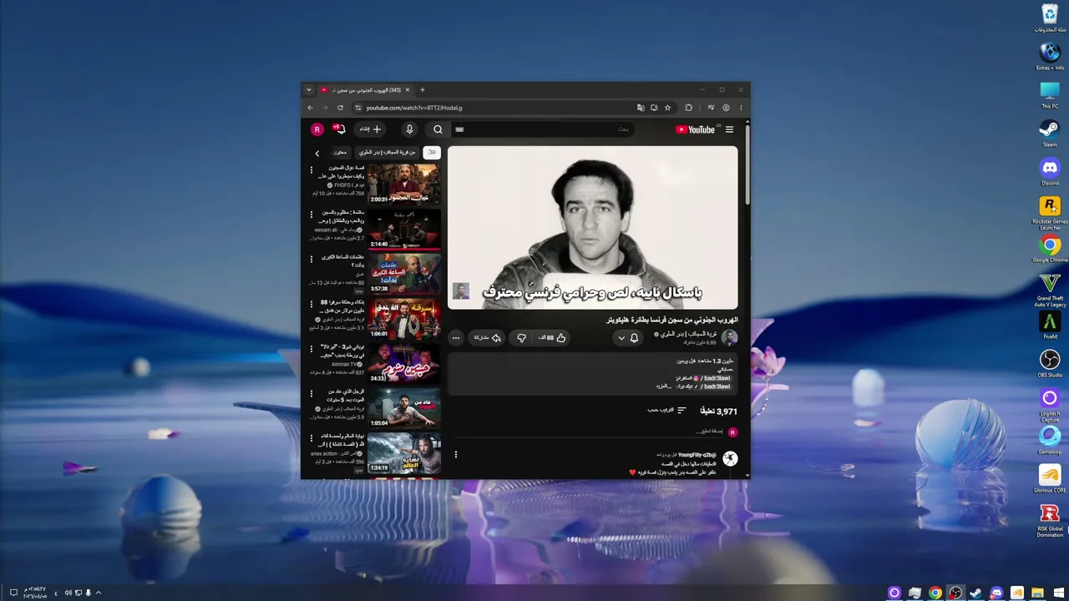Select the 'من قرية العجائب' filter chip
Viewport: 1069px width, 601px height.
[x=388, y=153]
